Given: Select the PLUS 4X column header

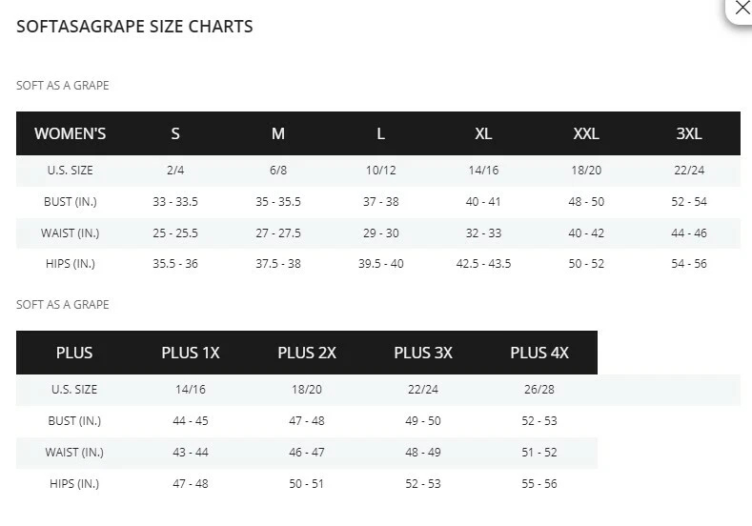Looking at the screenshot, I should (539, 353).
